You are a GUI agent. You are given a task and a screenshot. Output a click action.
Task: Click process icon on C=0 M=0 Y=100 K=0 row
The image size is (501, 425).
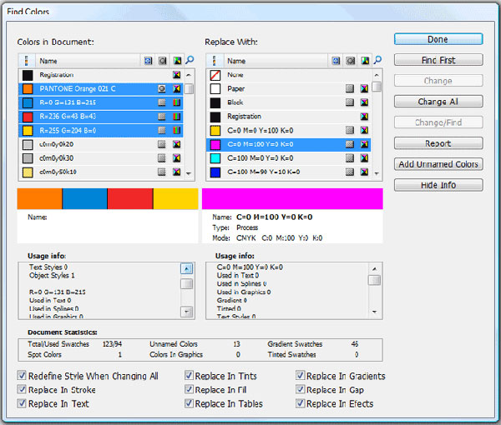(x=350, y=130)
